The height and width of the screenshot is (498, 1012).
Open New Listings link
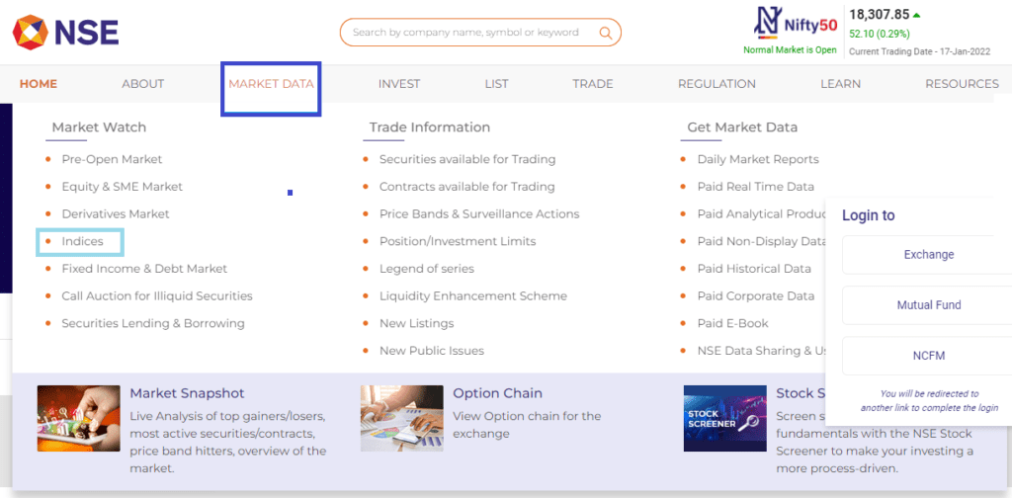[x=416, y=323]
